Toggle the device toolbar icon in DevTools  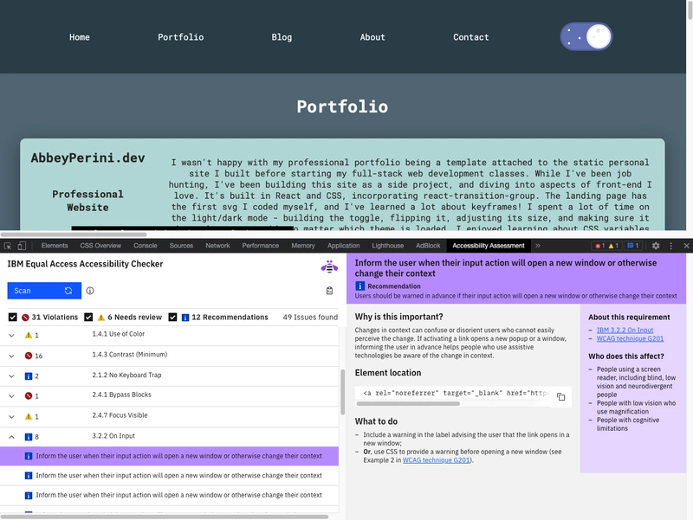click(21, 246)
